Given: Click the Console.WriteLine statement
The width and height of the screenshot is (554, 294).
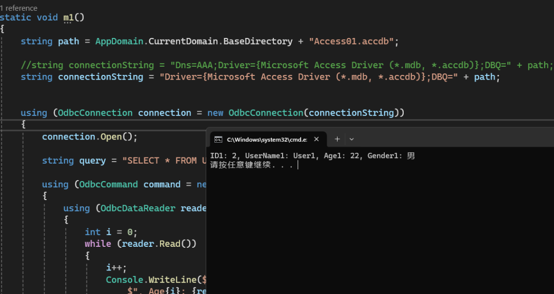Looking at the screenshot, I should tap(154, 280).
